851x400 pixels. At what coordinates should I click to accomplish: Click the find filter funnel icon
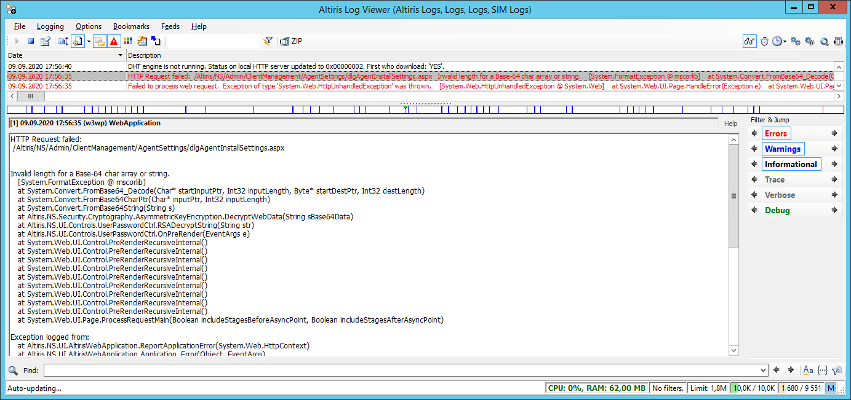click(x=836, y=370)
